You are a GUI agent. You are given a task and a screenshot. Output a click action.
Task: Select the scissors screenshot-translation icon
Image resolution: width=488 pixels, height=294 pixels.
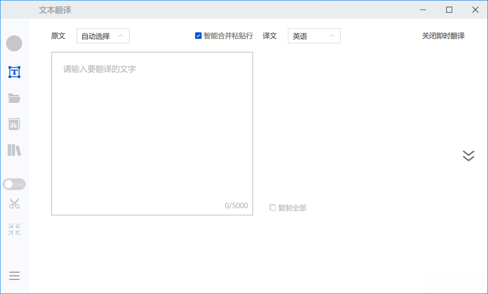pyautogui.click(x=14, y=204)
